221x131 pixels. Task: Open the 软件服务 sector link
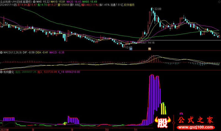(129, 5)
